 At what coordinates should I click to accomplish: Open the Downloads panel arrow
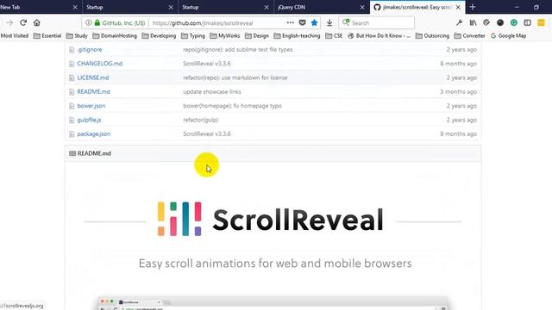(329, 23)
